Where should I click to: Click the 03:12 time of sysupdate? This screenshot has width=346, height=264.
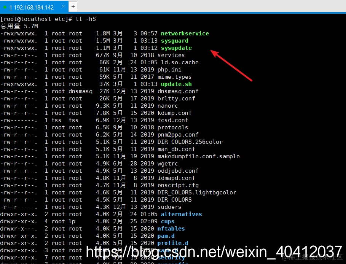click(149, 48)
